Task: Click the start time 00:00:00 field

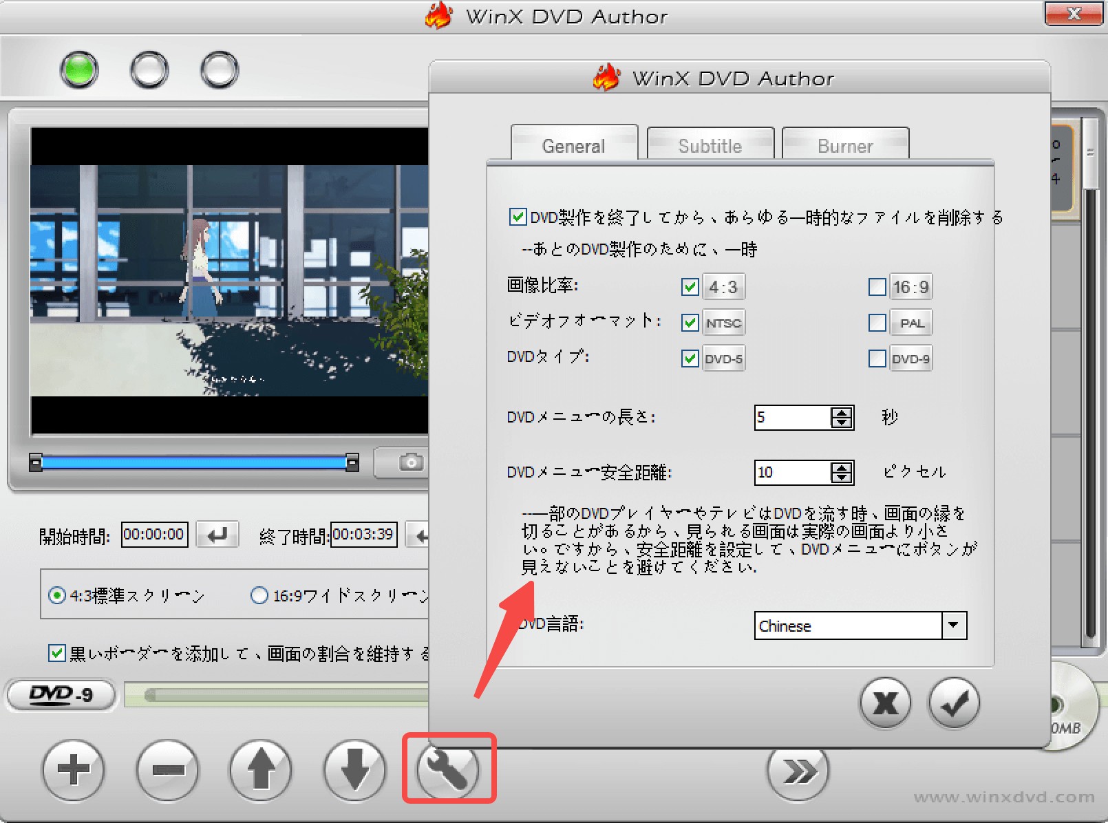Action: pos(154,534)
